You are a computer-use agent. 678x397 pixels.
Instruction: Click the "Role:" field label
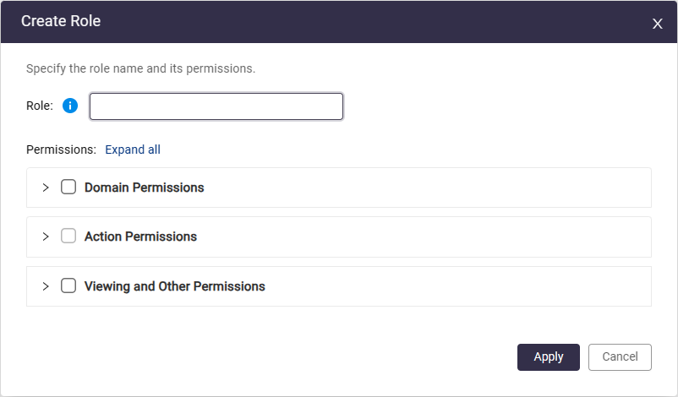[x=40, y=106]
